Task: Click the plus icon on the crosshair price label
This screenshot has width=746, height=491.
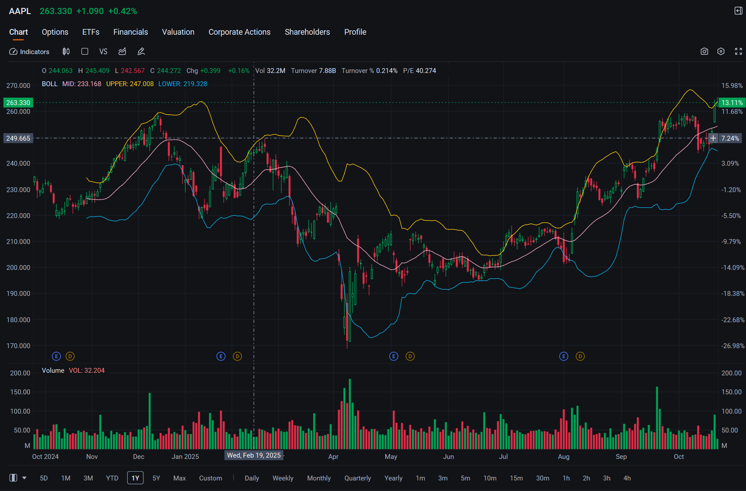Action: pyautogui.click(x=713, y=138)
